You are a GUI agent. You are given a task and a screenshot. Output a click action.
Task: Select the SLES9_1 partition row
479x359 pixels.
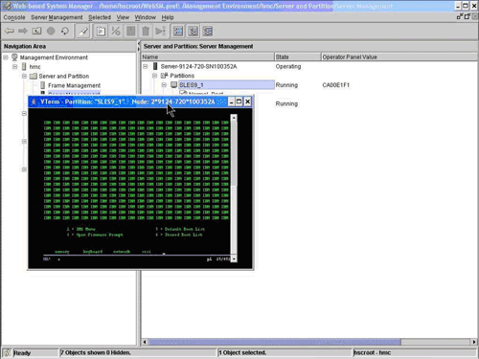click(226, 85)
